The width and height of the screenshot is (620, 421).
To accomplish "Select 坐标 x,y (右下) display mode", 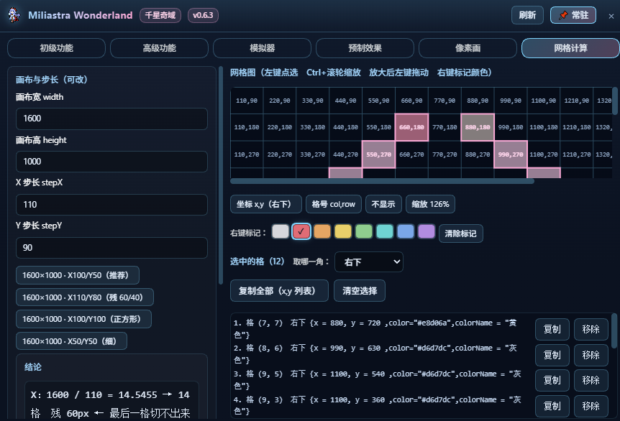I will [x=265, y=204].
